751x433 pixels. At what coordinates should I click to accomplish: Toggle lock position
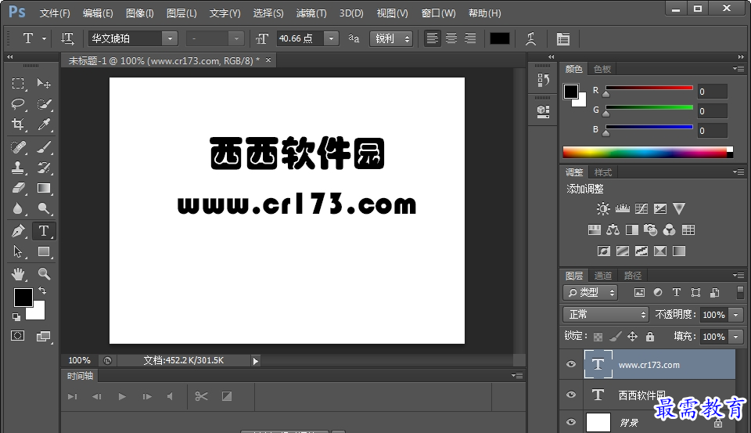[633, 337]
